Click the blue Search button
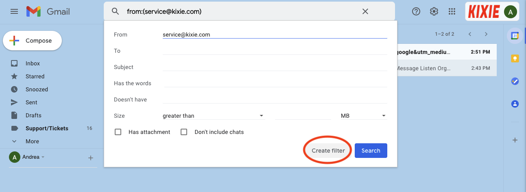 tap(371, 151)
